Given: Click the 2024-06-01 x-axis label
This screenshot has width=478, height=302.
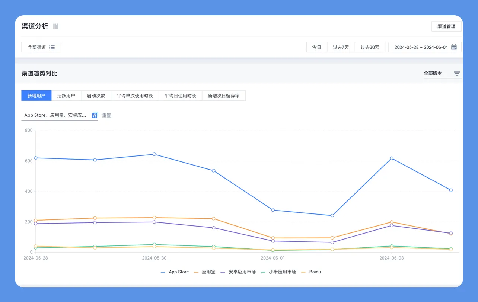Looking at the screenshot, I should pos(273,258).
